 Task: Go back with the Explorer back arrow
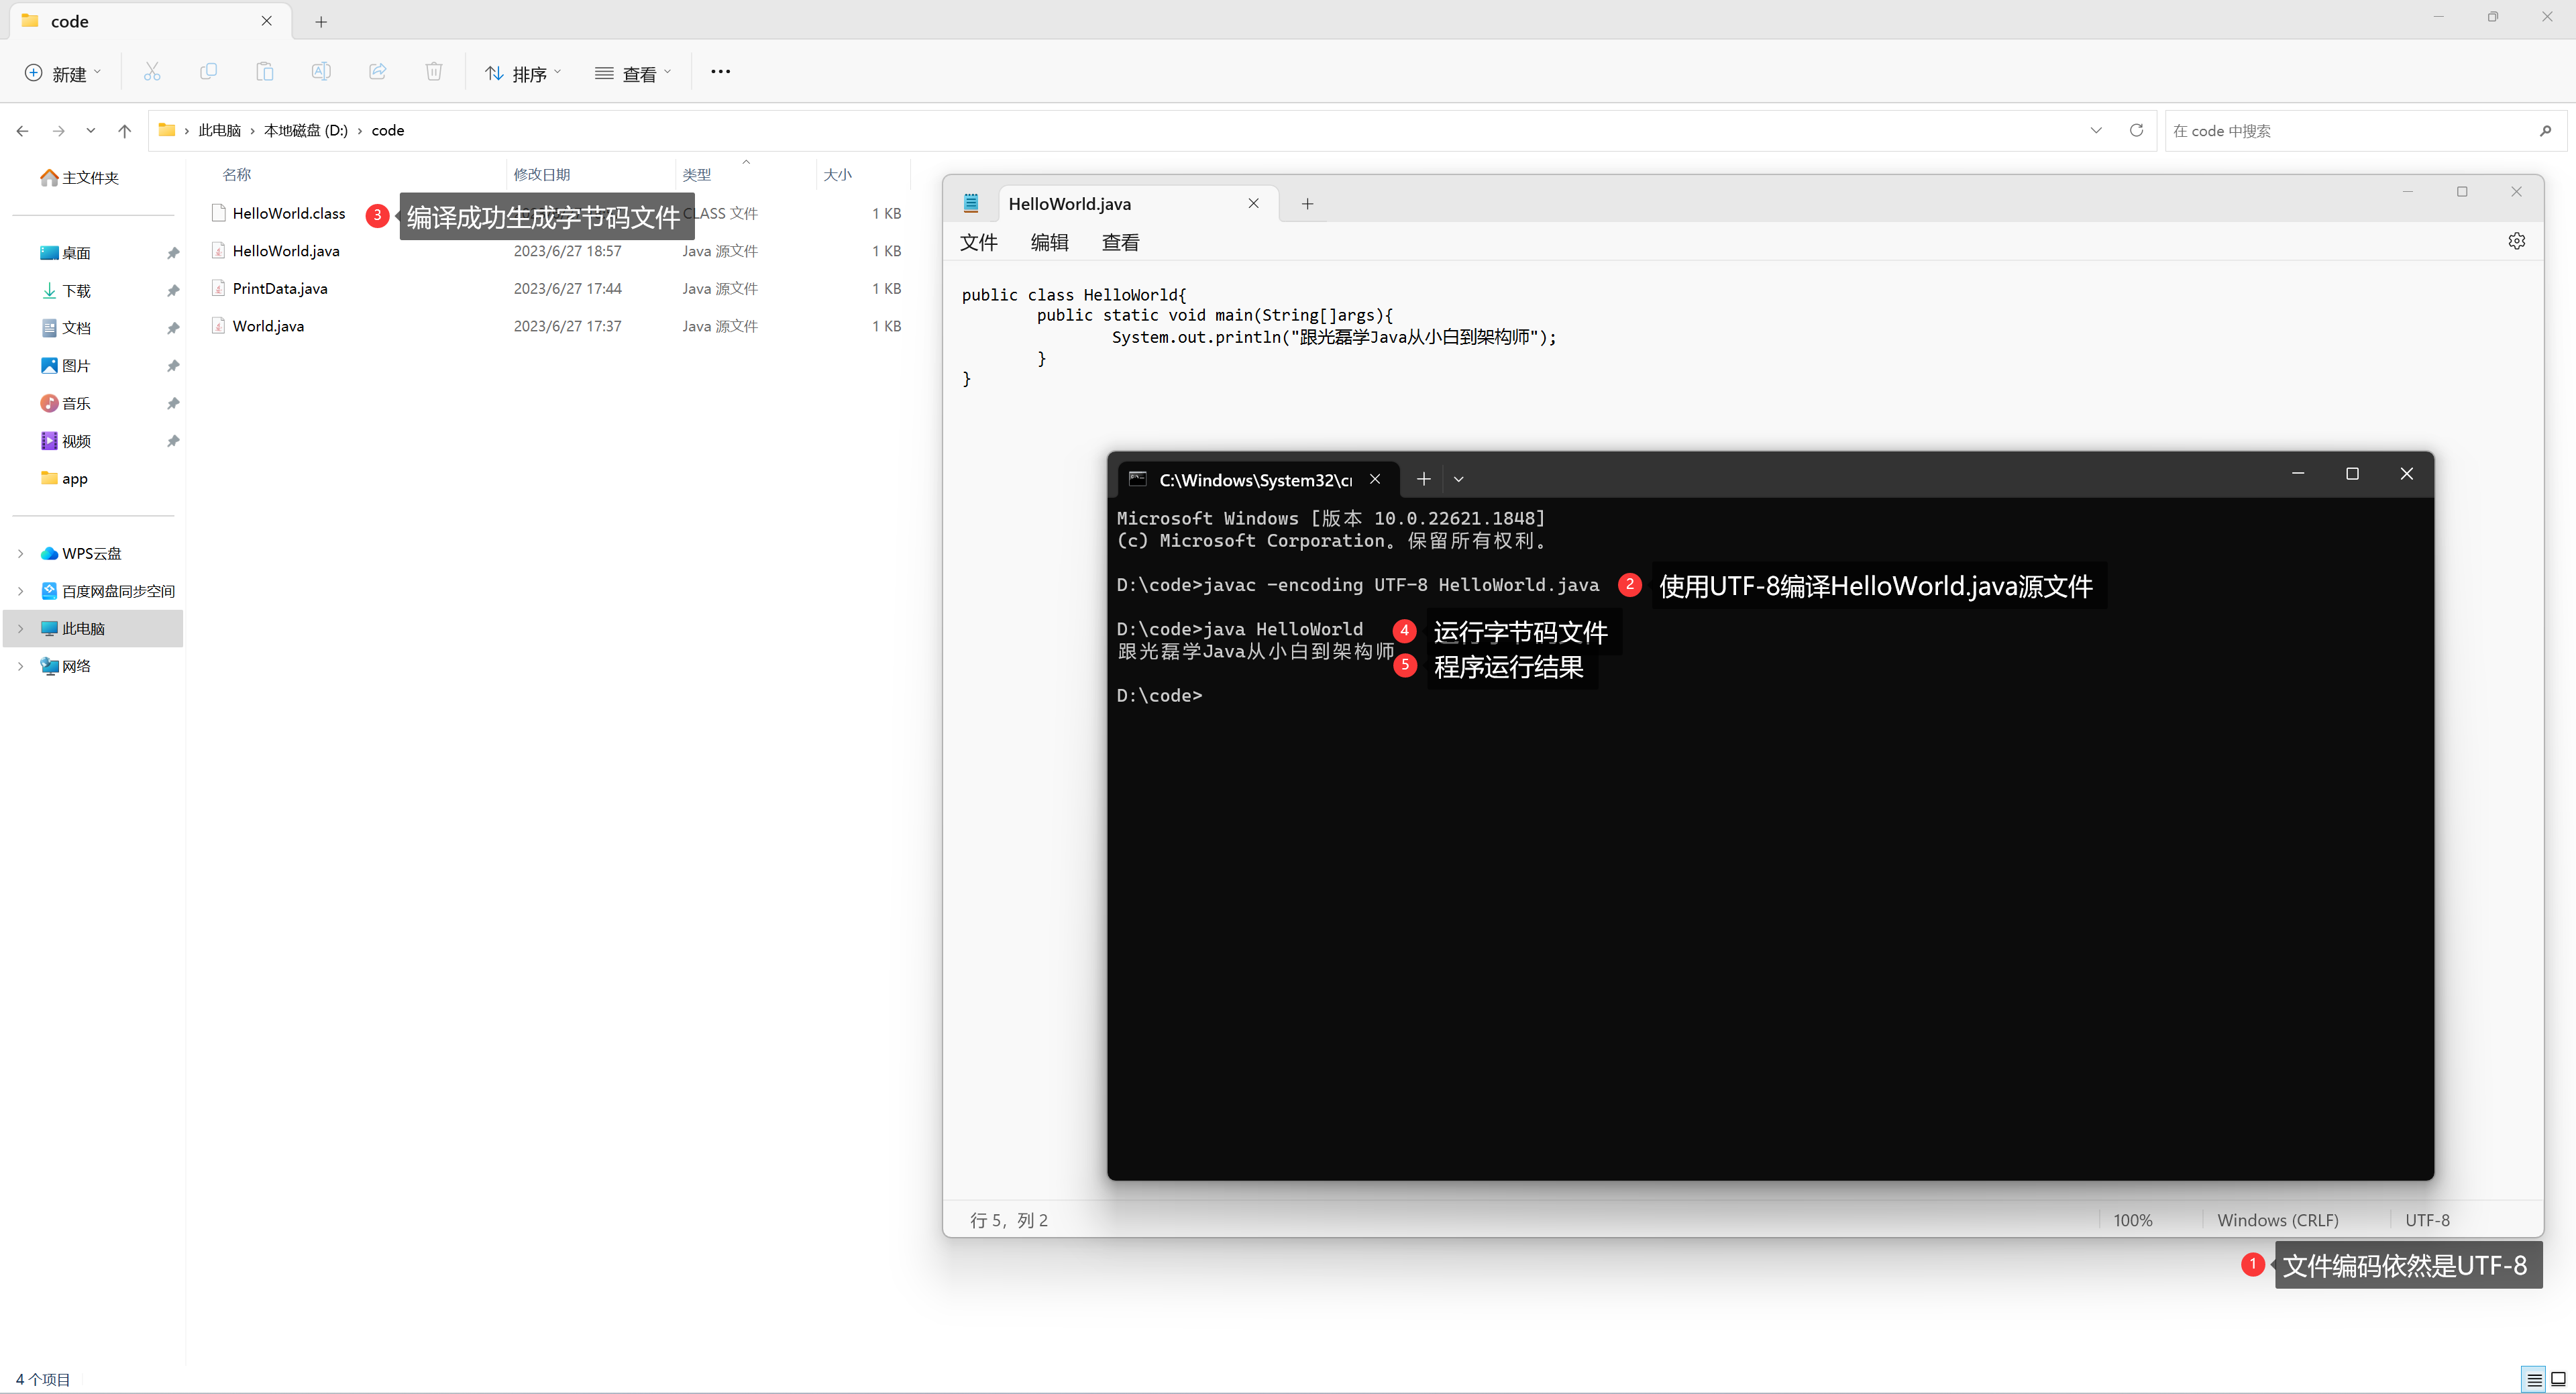[x=23, y=131]
